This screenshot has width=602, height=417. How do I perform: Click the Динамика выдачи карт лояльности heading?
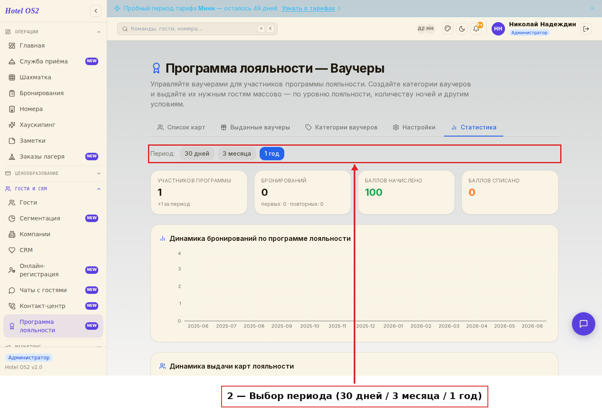tap(232, 366)
